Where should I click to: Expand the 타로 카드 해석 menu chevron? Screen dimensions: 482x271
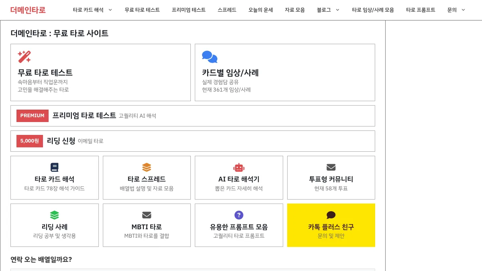click(x=110, y=10)
